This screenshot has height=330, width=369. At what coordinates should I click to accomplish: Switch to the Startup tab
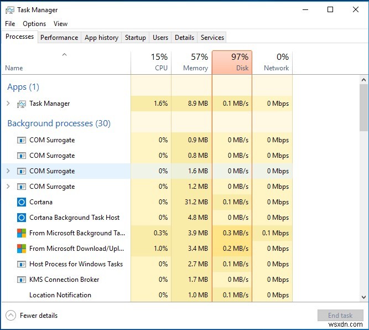(x=136, y=38)
